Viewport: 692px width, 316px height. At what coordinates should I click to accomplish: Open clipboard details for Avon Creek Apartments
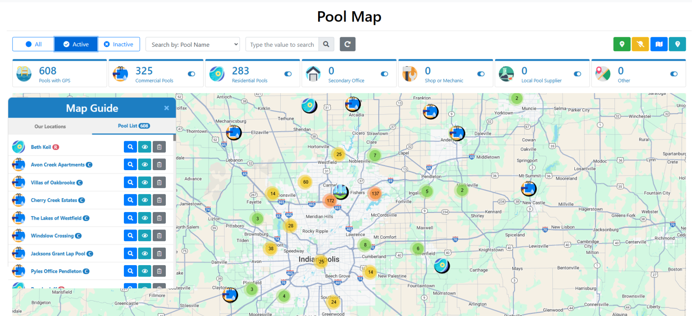click(x=159, y=165)
